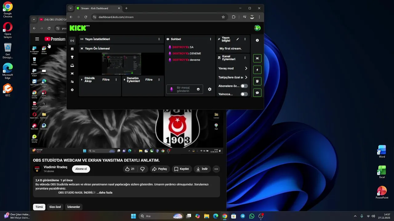Screen dimensions: 394x221
Task: Open Telegram from the taskbar
Action: click(x=243, y=216)
